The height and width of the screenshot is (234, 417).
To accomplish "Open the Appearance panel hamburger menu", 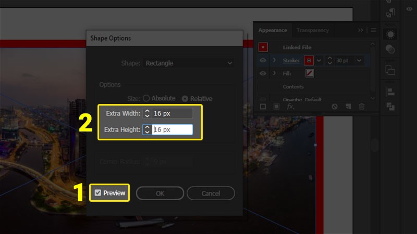I will tap(373, 30).
